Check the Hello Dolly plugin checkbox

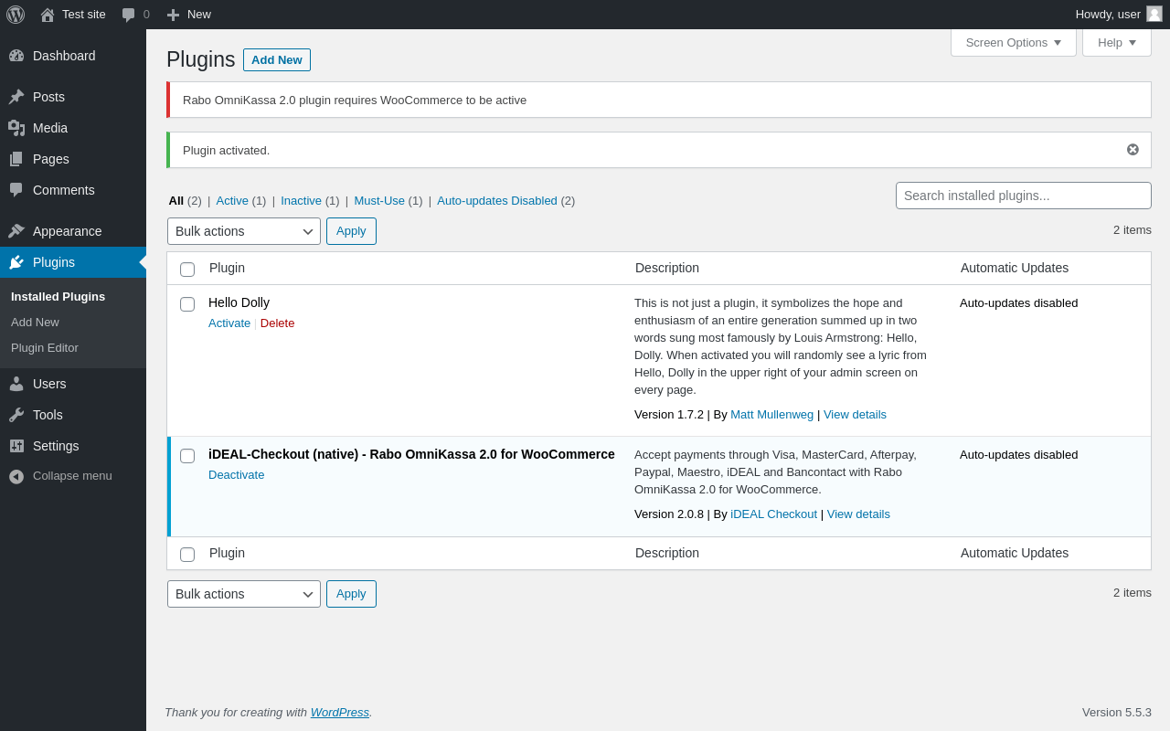point(187,304)
